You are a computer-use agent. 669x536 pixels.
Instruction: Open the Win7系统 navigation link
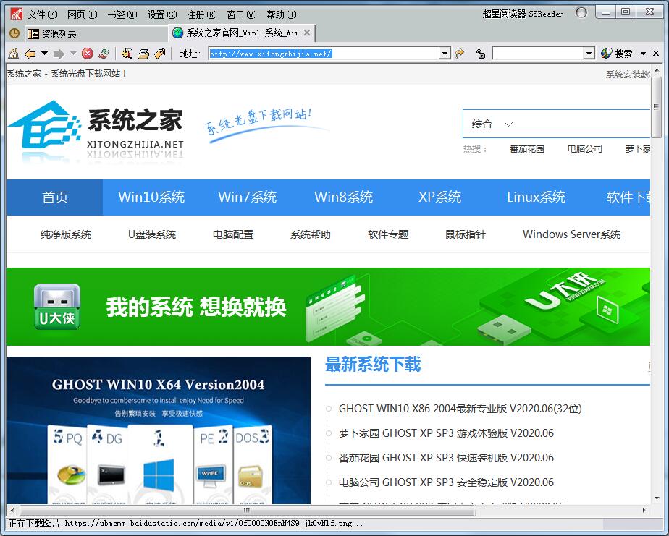(248, 197)
